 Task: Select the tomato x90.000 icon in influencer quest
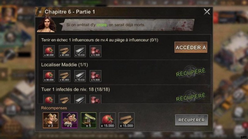point(49,51)
